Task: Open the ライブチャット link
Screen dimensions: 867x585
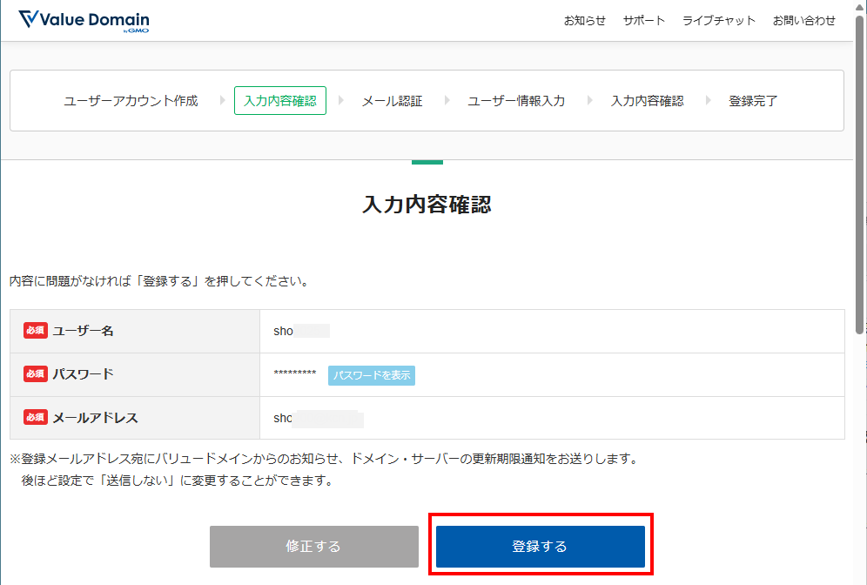Action: tap(718, 21)
